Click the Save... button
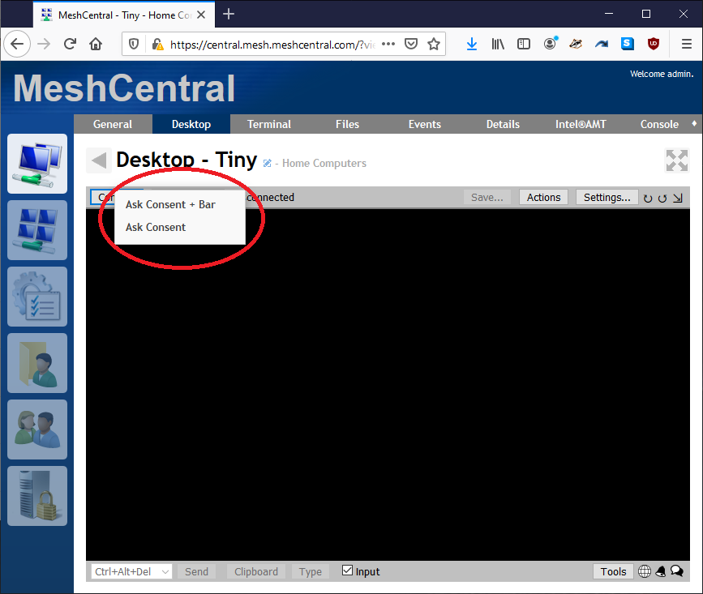The image size is (703, 594). tap(487, 198)
